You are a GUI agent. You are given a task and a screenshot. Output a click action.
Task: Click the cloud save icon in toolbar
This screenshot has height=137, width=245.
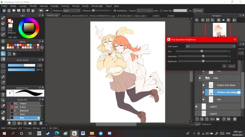coord(4,10)
